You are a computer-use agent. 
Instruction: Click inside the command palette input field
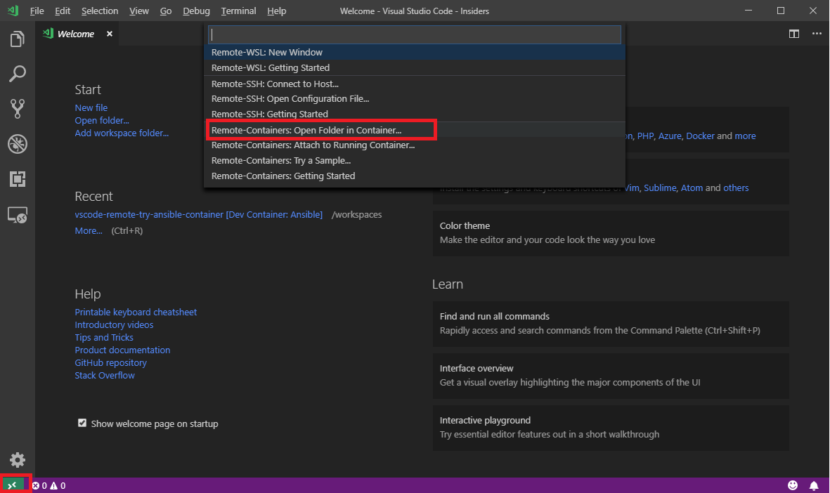pos(414,34)
